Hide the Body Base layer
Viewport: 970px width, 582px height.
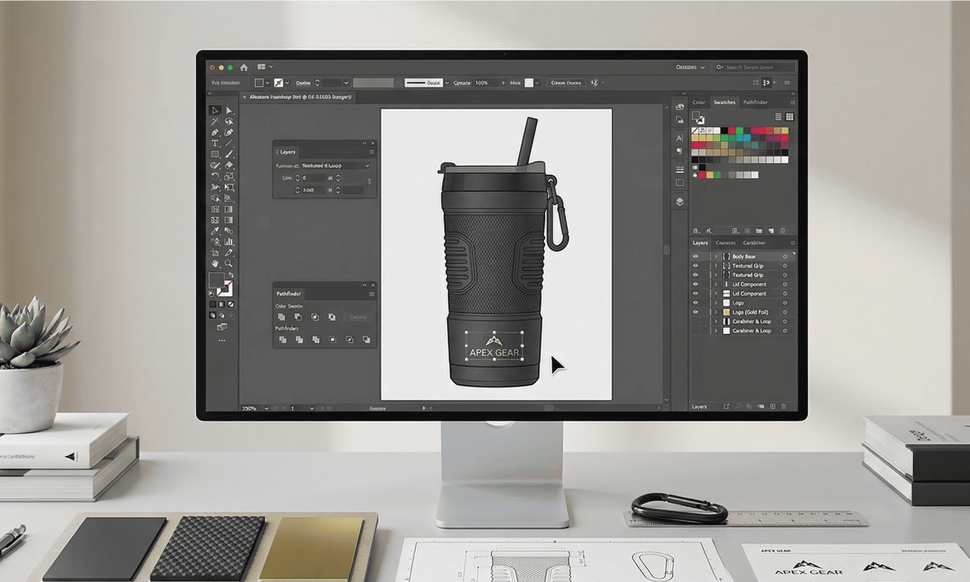(695, 256)
